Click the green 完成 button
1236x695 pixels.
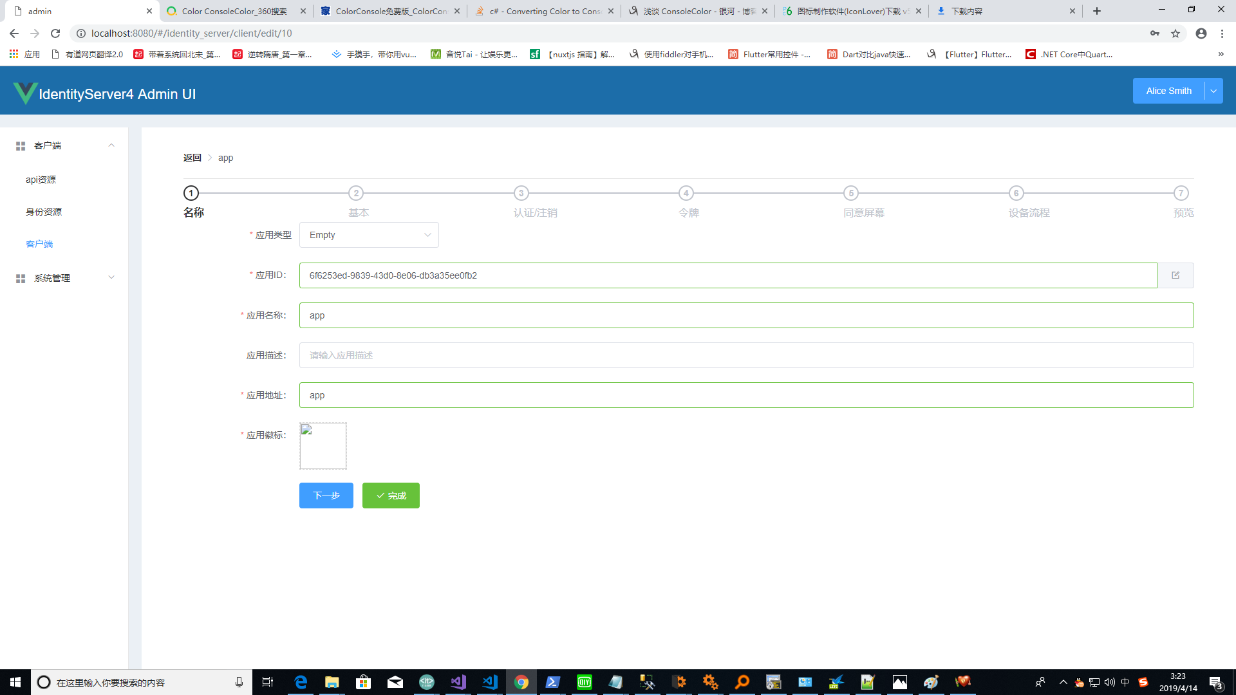[391, 496]
